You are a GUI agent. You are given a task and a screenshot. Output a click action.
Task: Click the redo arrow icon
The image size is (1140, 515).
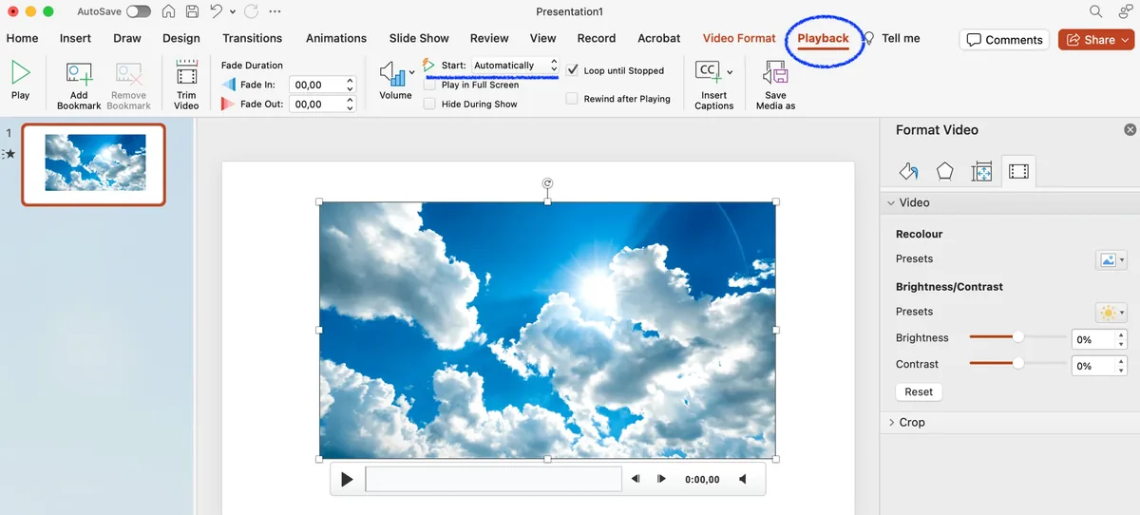point(251,12)
